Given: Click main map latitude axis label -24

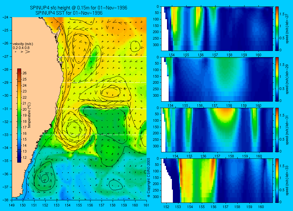Looking at the screenshot, I should pyautogui.click(x=6, y=17).
